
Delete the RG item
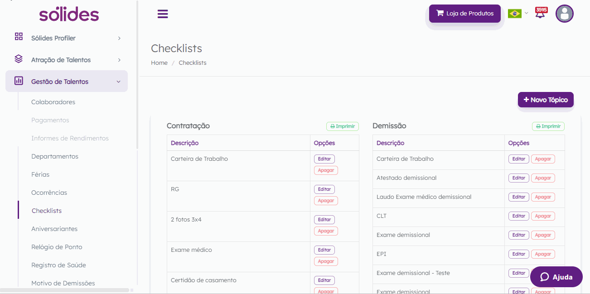(x=326, y=201)
